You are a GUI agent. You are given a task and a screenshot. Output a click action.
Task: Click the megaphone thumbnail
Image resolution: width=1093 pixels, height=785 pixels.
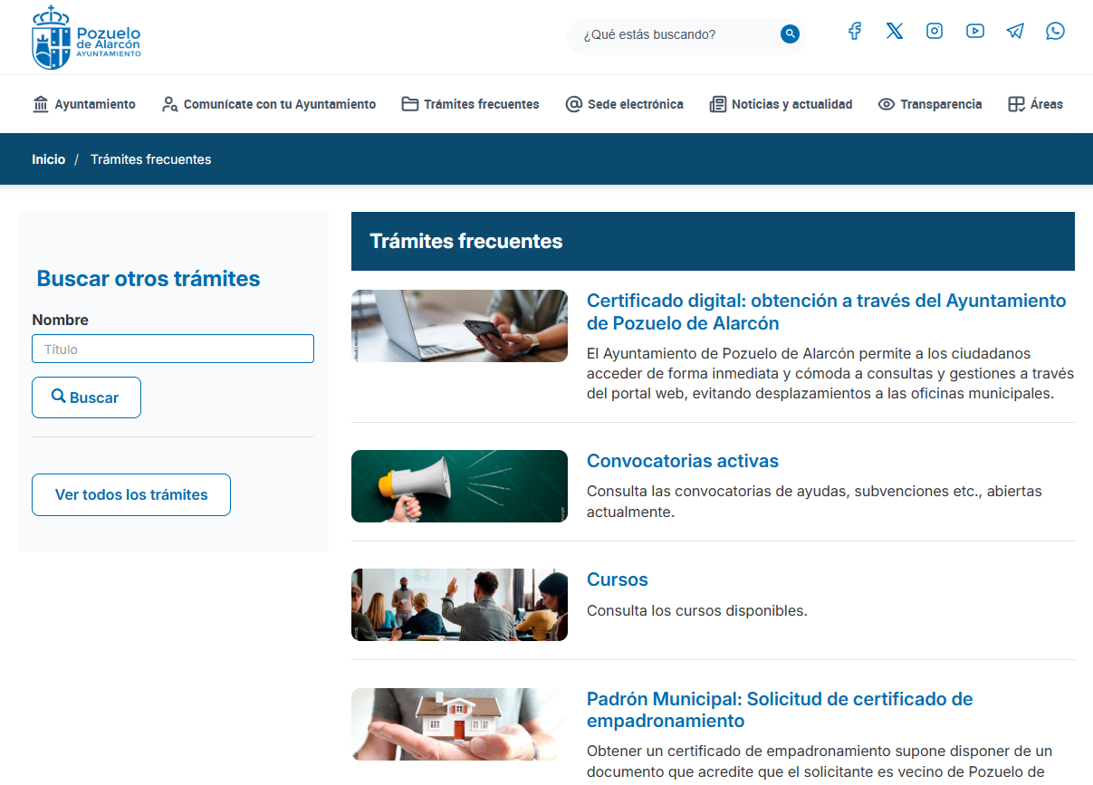pos(459,486)
